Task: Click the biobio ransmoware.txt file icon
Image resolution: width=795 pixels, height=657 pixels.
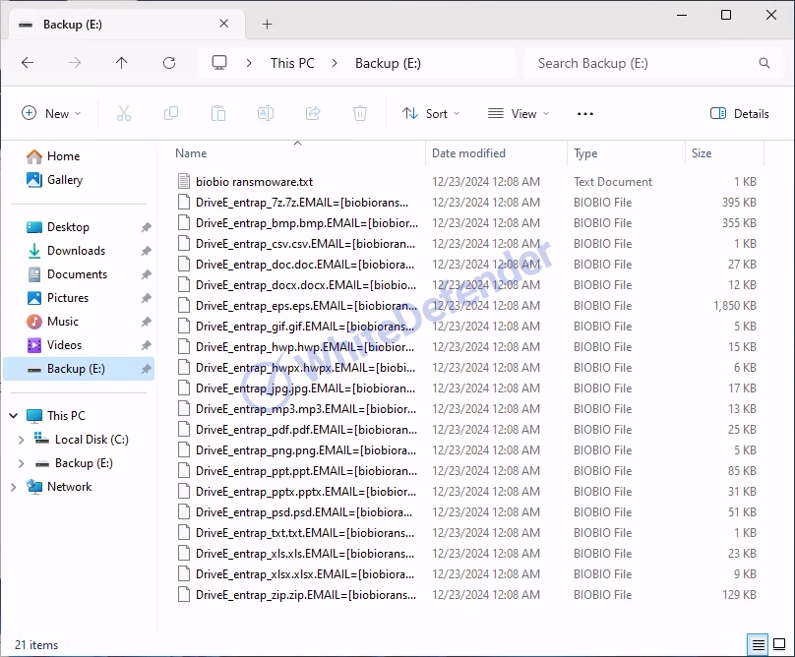Action: (x=184, y=181)
